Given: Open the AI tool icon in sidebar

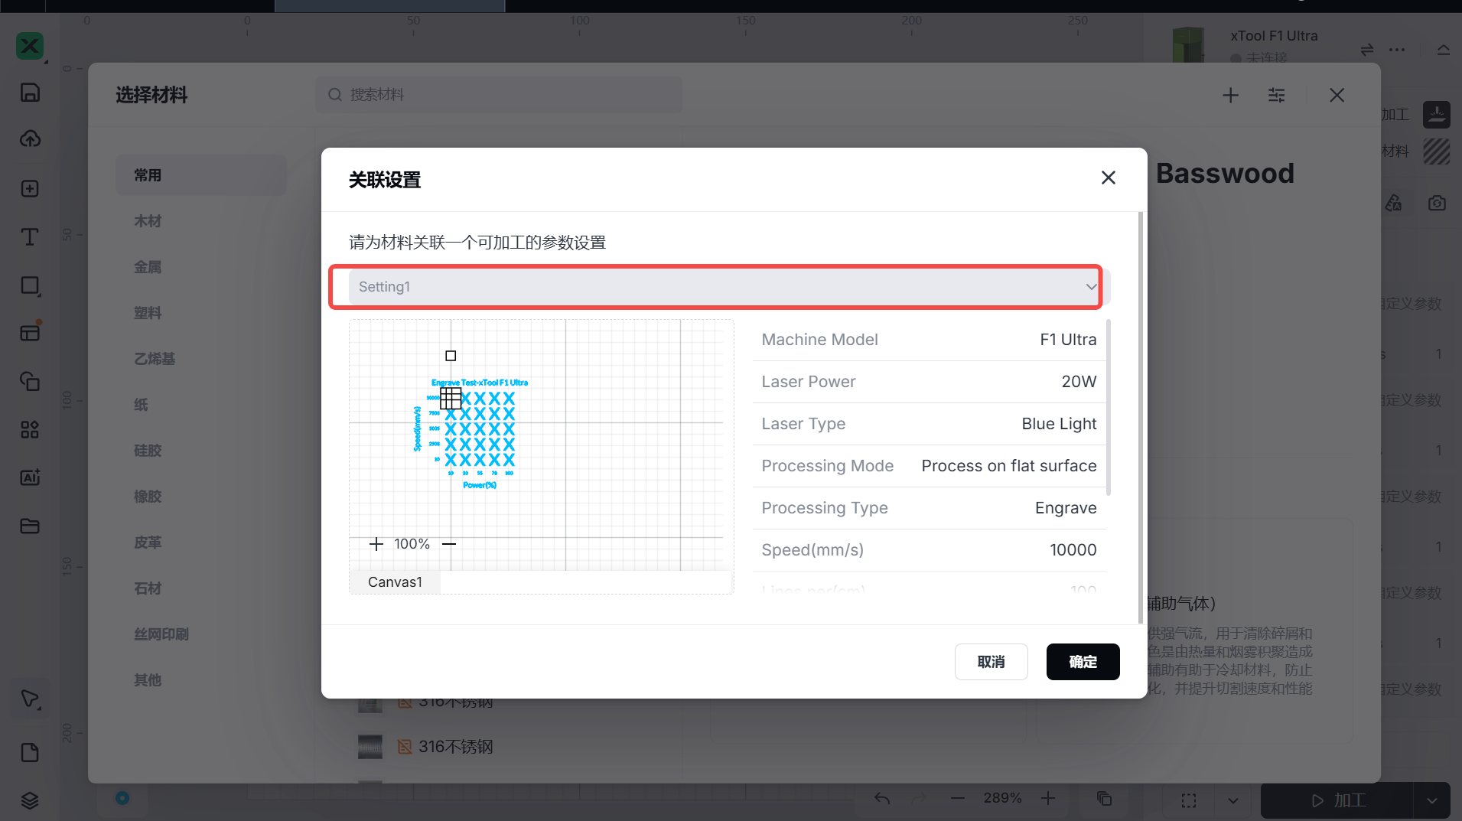Looking at the screenshot, I should click(30, 477).
